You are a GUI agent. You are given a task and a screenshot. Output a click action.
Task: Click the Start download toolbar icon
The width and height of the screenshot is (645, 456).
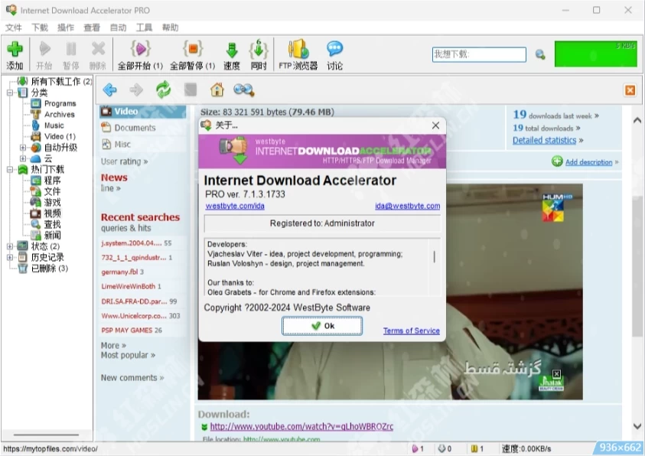pyautogui.click(x=44, y=49)
